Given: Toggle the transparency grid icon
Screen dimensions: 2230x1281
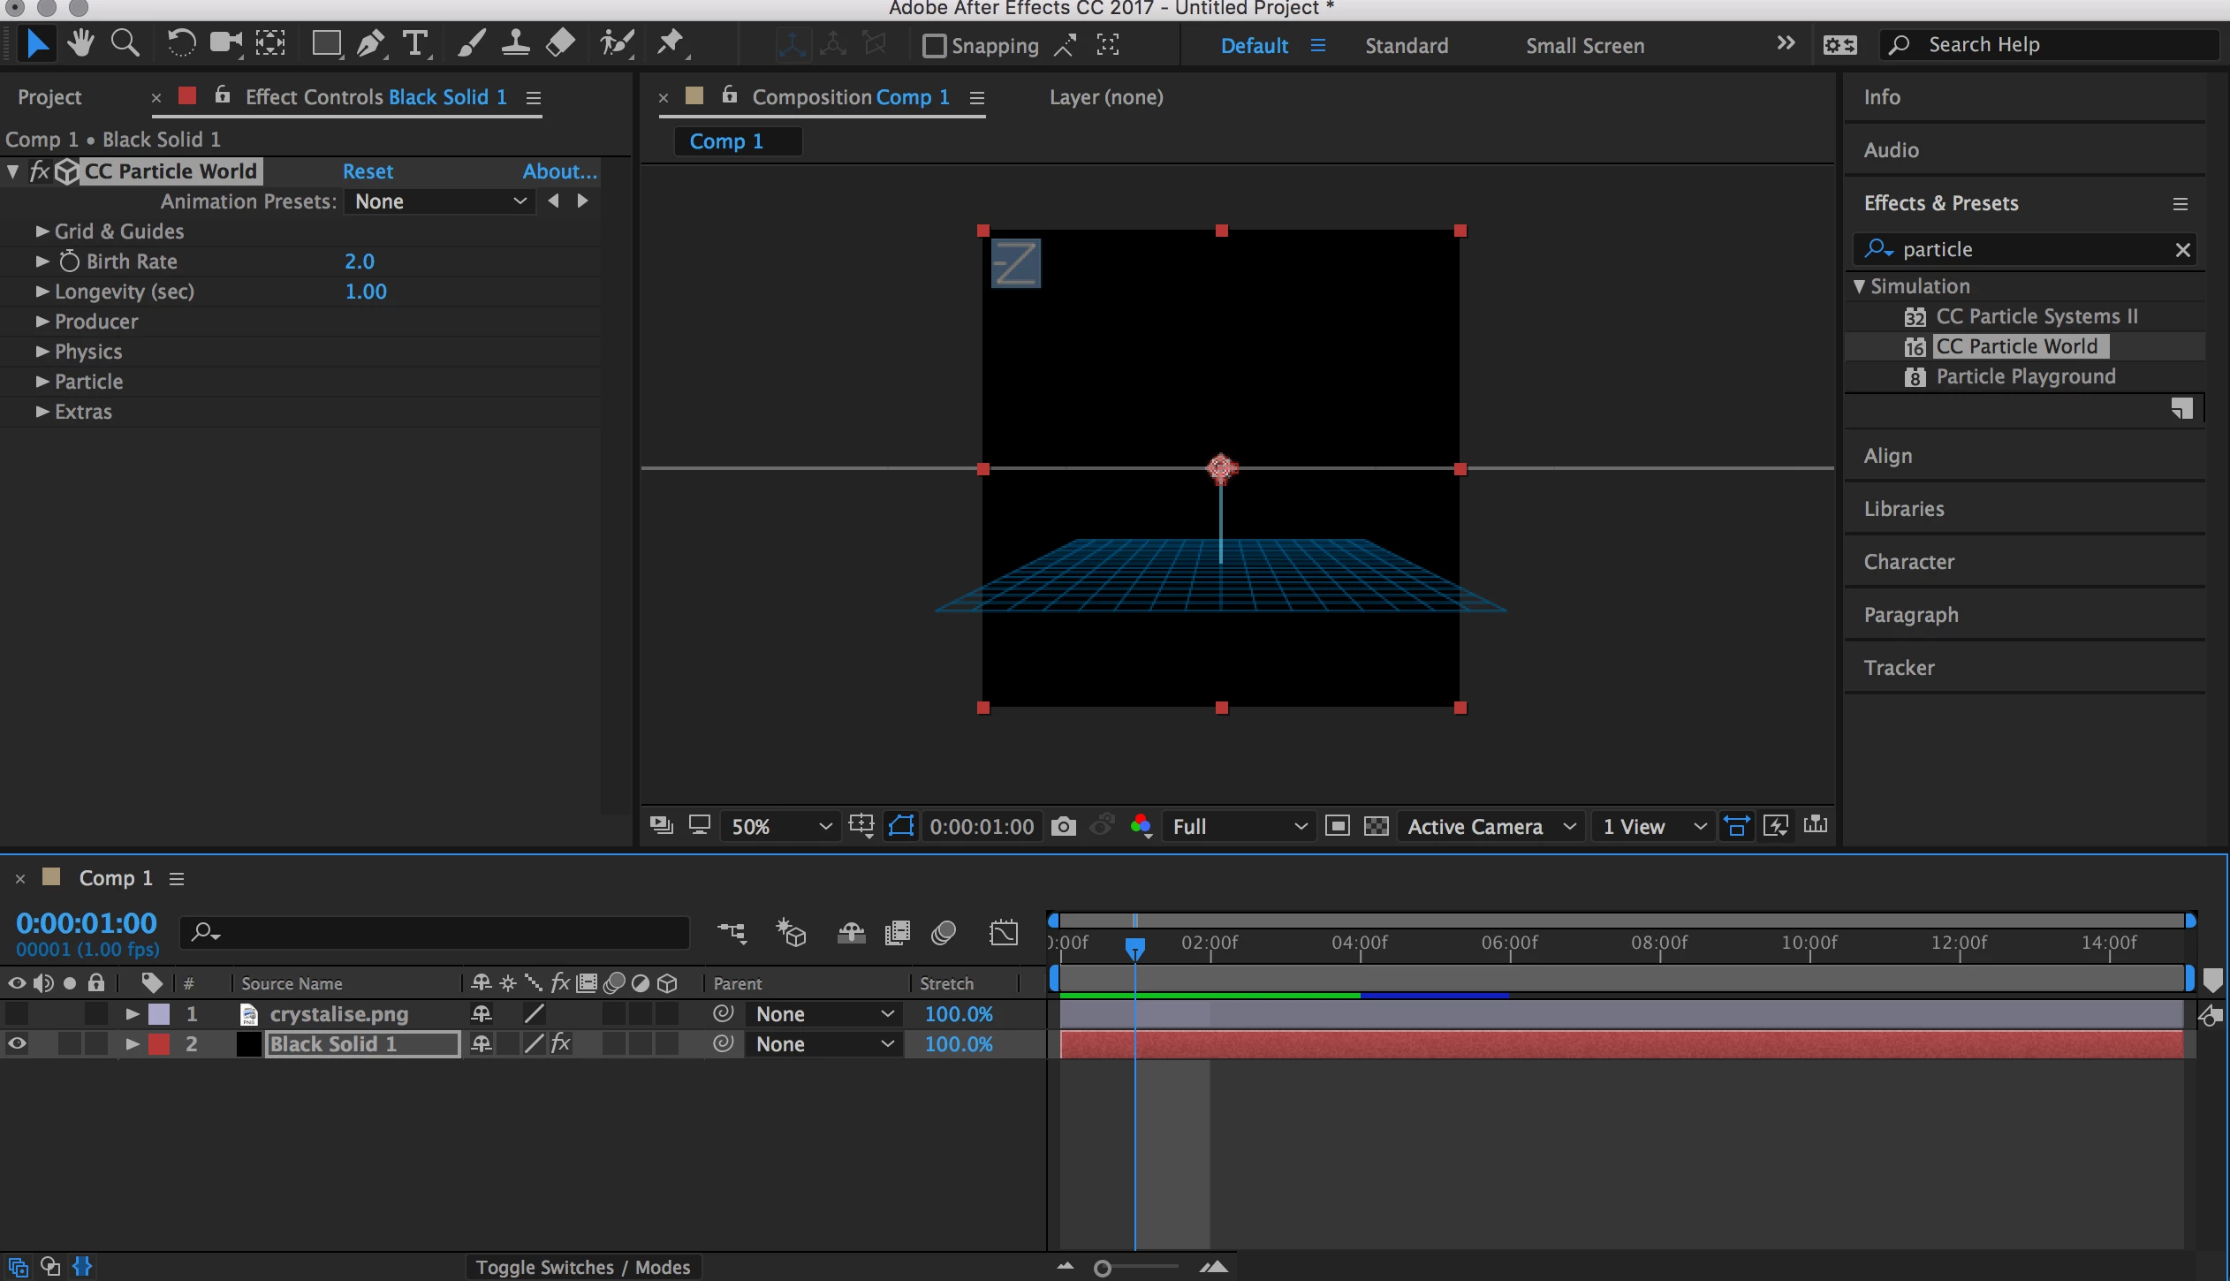Looking at the screenshot, I should coord(1377,826).
